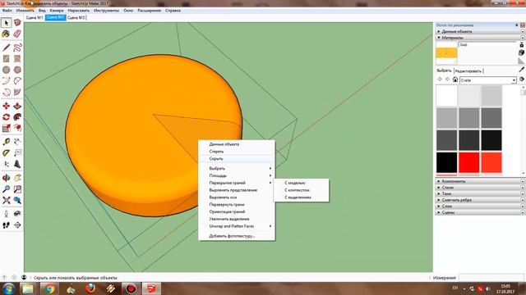Select the Polygon tool

(x=17, y=70)
